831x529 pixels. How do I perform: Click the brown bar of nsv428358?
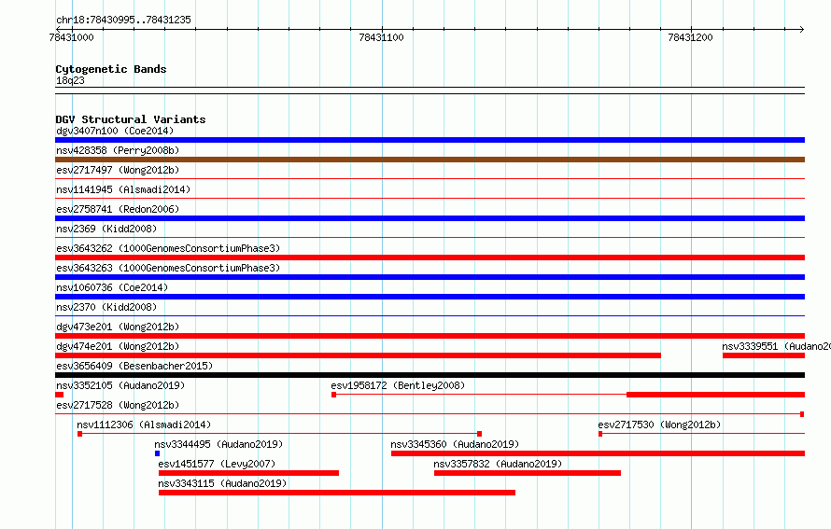click(430, 160)
